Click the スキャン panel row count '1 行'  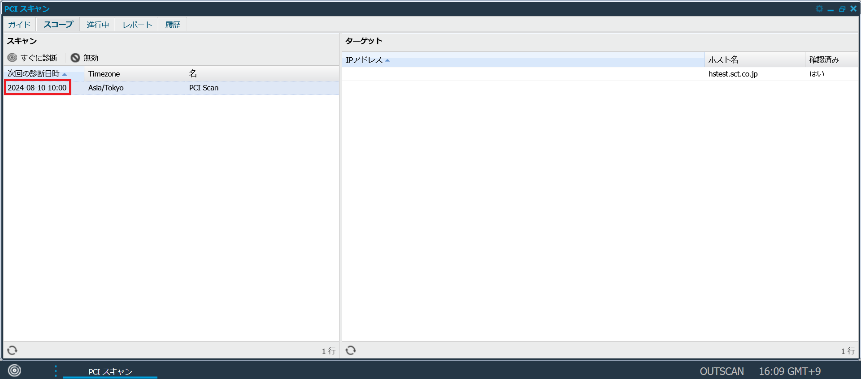pyautogui.click(x=329, y=351)
